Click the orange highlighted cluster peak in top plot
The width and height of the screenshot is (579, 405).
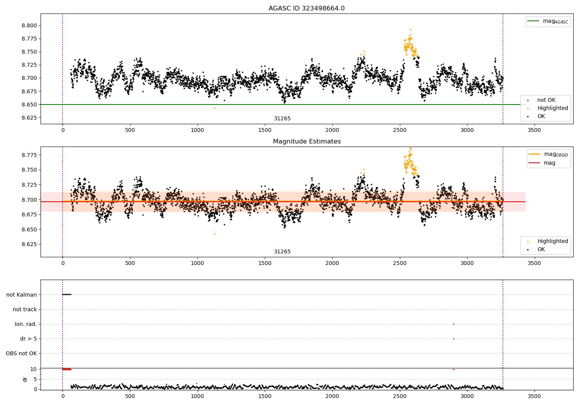click(410, 29)
